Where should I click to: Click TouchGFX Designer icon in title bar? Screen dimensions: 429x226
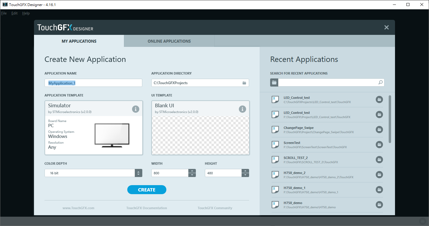click(x=5, y=5)
